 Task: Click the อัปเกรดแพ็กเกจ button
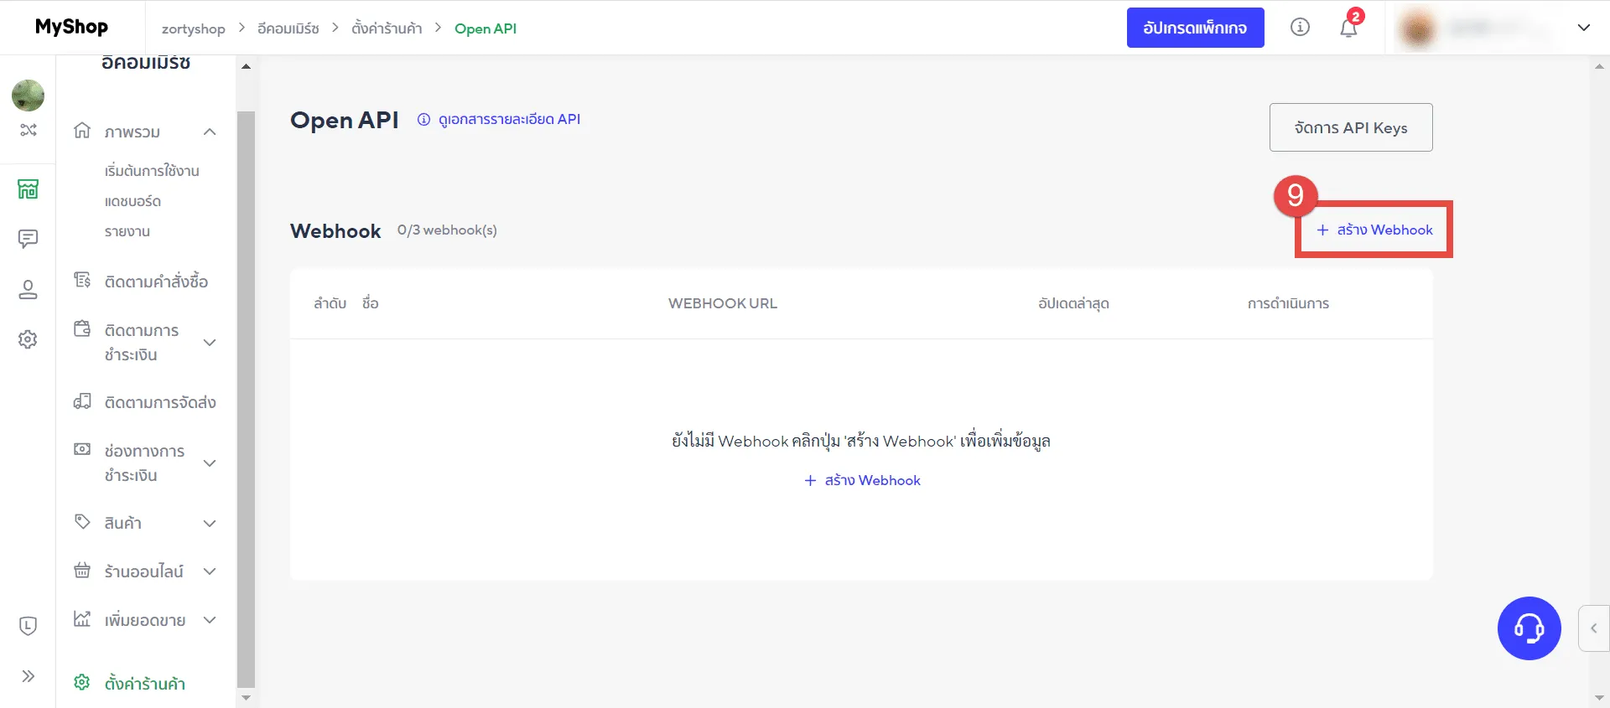click(x=1195, y=28)
